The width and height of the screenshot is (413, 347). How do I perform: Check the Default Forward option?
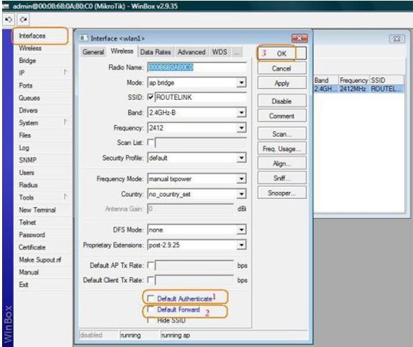point(150,309)
